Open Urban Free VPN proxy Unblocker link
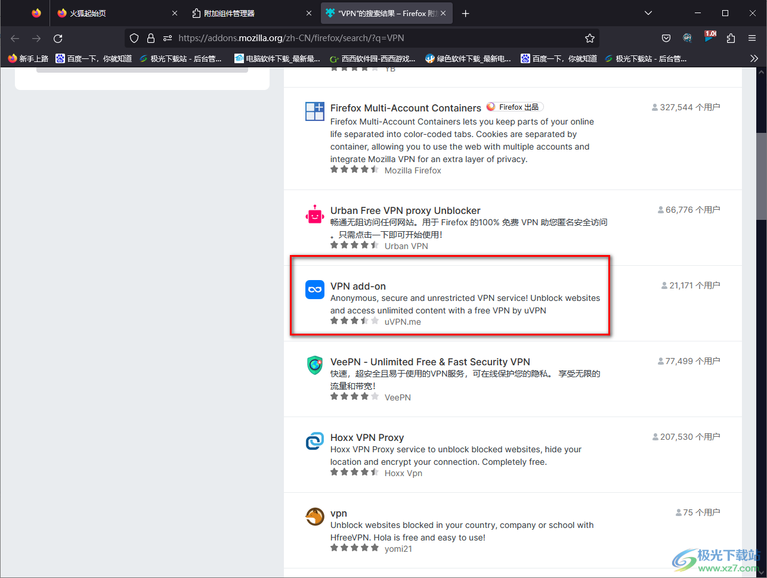This screenshot has height=578, width=767. 405,210
